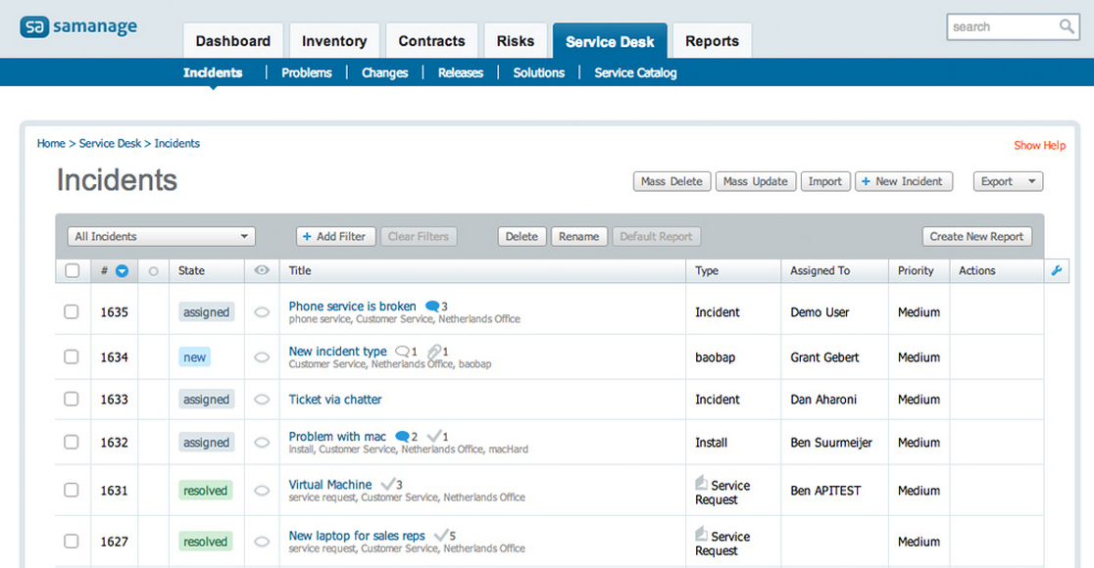Click the comment bubble on Problem with mac
This screenshot has height=568, width=1094.
coord(401,436)
